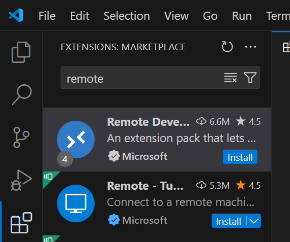Open the Views and More Actions ellipsis

(x=250, y=47)
